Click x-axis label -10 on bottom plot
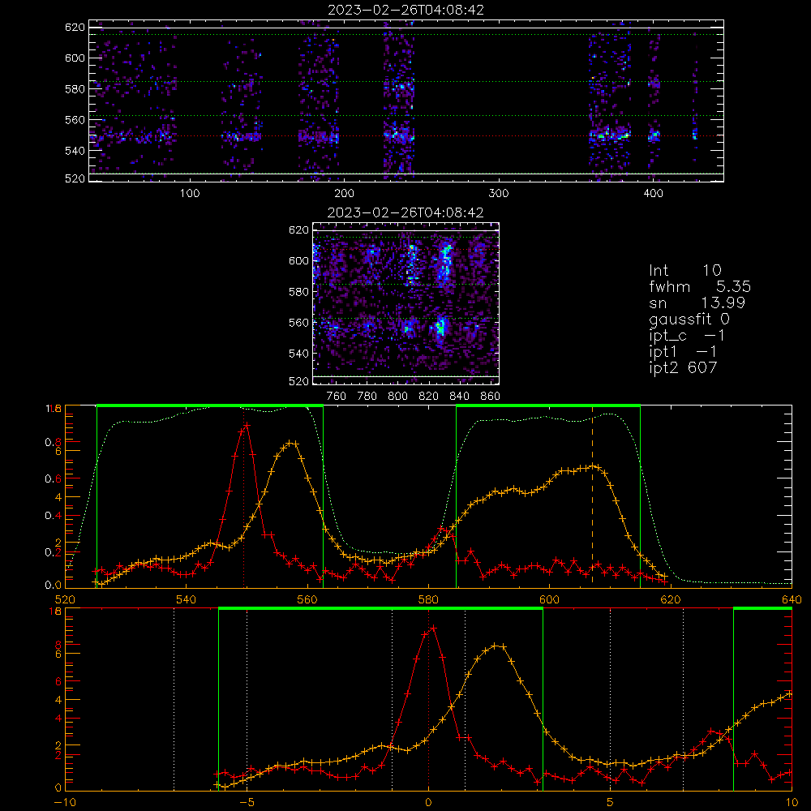 pos(65,803)
